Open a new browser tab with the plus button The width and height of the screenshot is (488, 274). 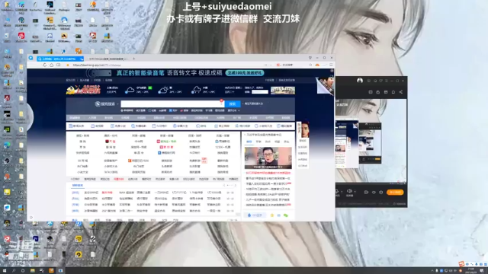point(134,59)
